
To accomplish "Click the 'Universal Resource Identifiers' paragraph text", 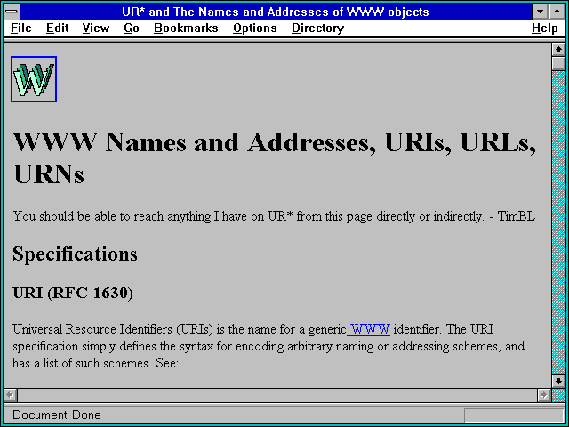I will click(268, 346).
